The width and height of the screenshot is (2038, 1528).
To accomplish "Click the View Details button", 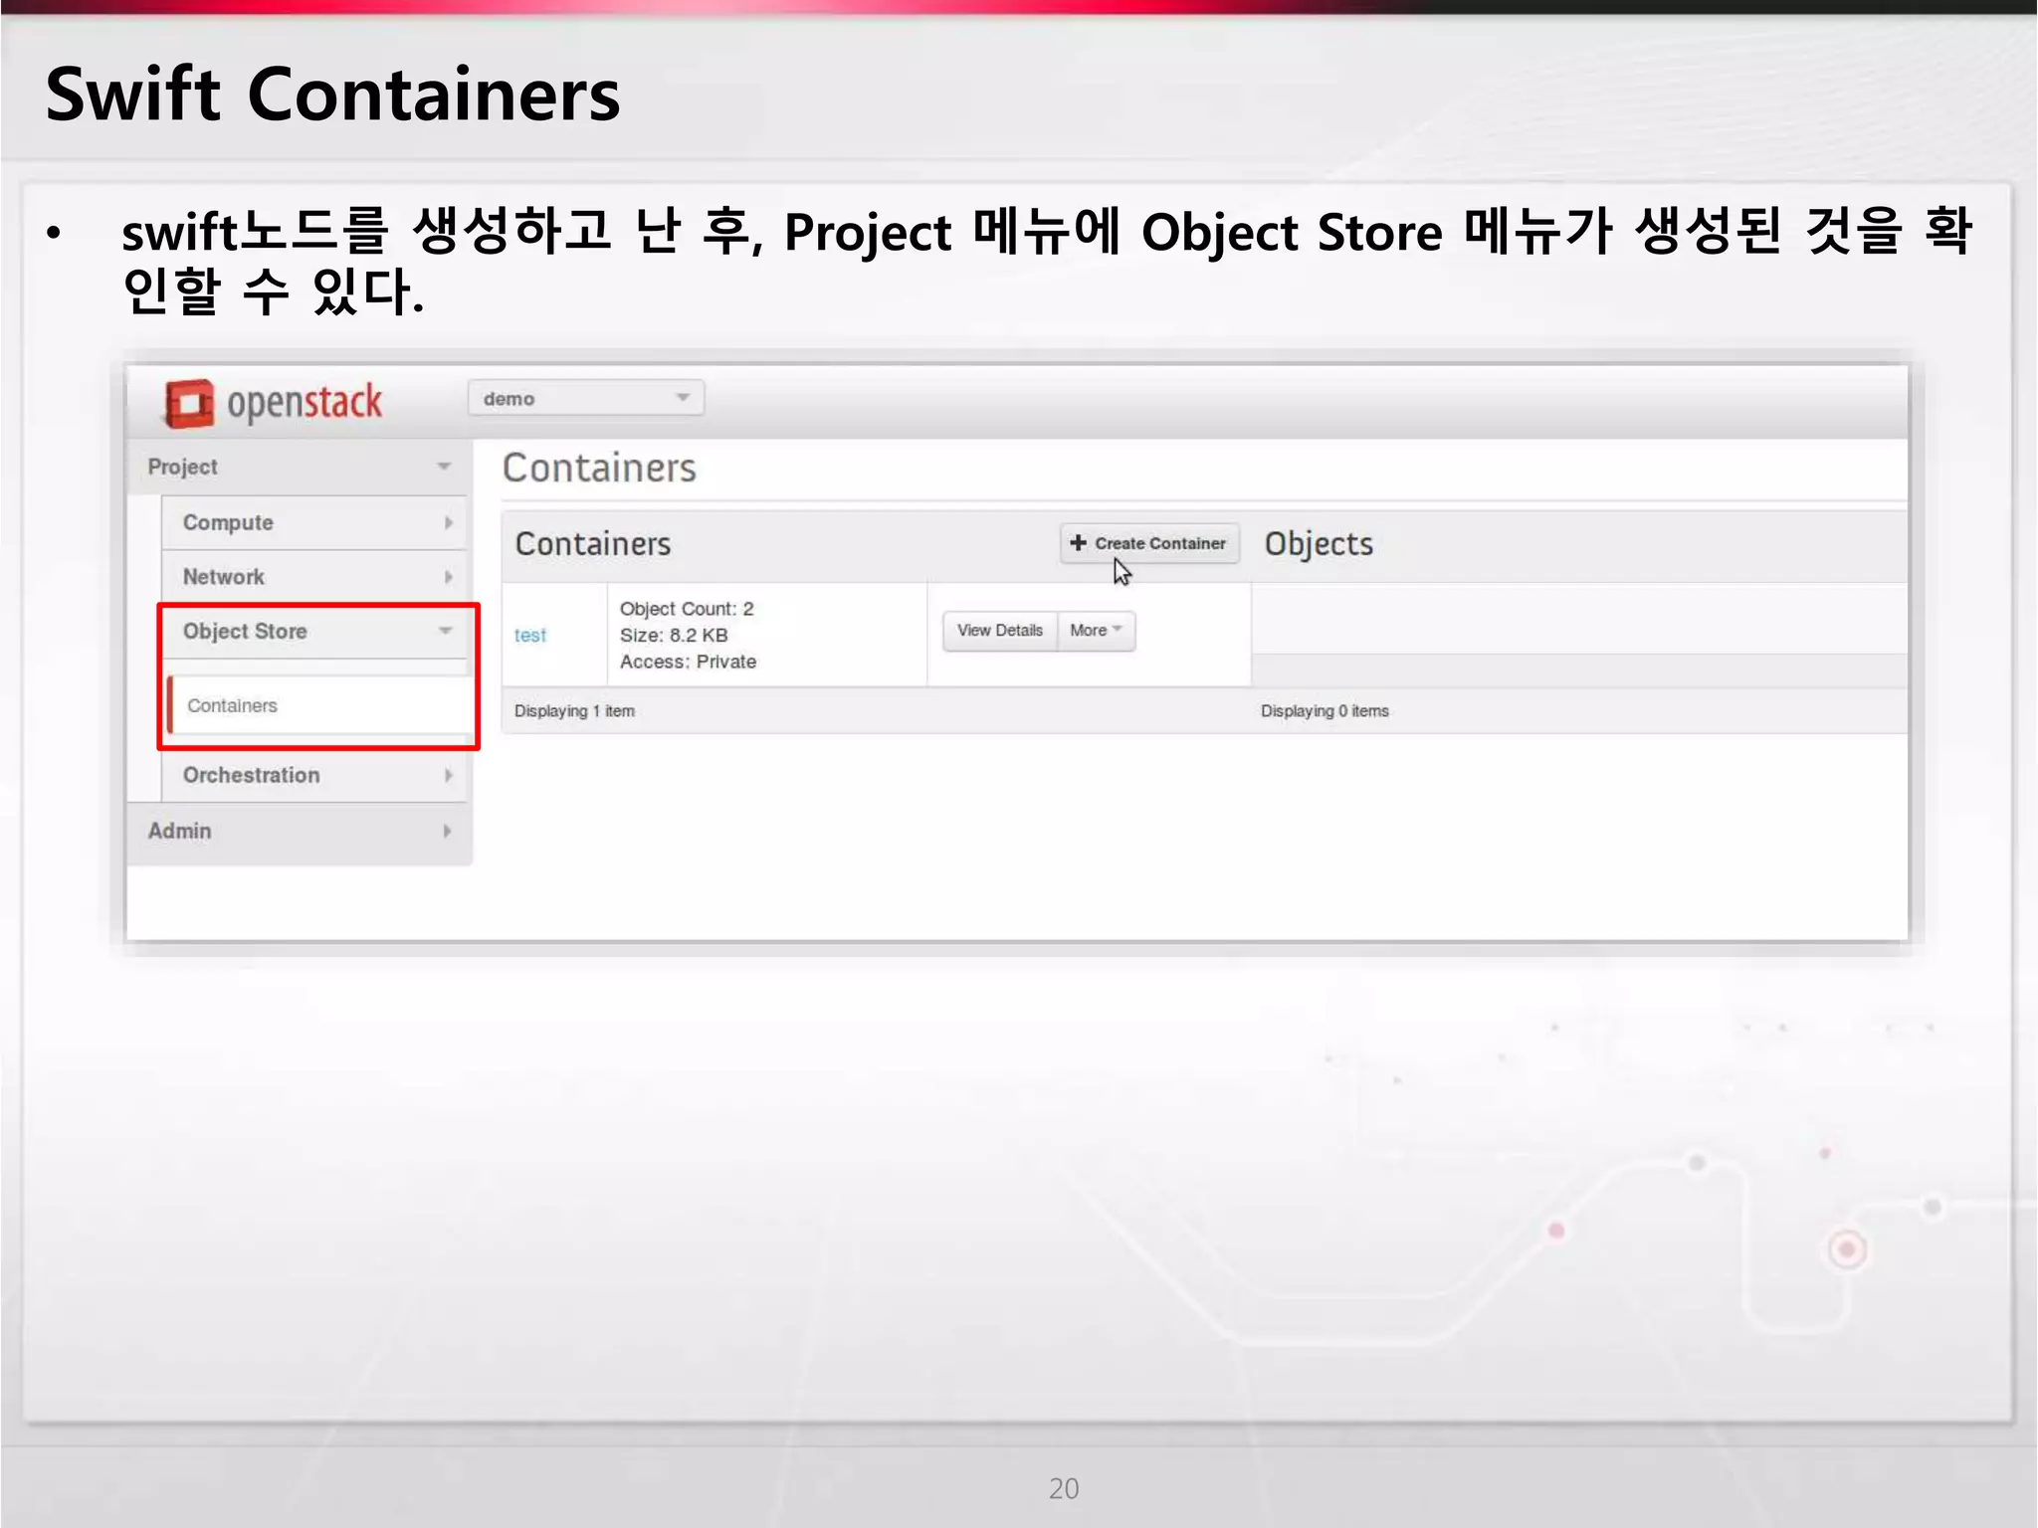I will [999, 631].
